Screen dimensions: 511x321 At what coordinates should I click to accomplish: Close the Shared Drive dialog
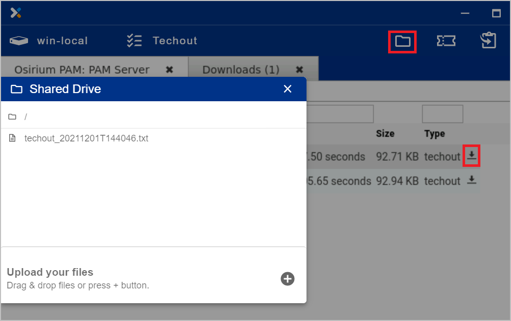pos(288,89)
